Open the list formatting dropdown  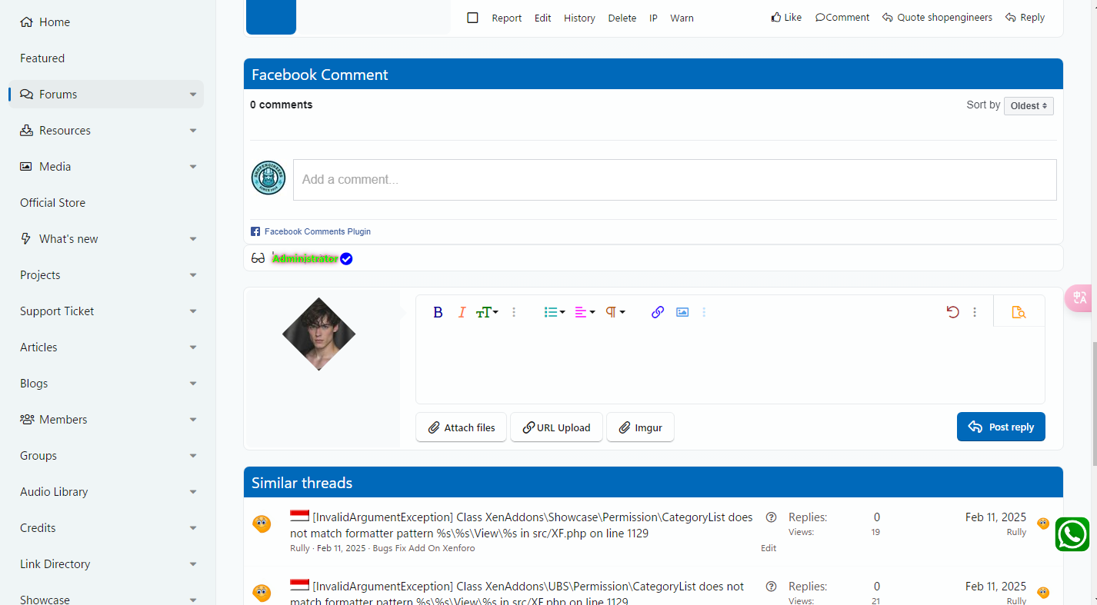pyautogui.click(x=555, y=312)
